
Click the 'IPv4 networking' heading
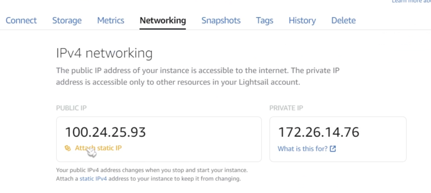pyautogui.click(x=104, y=53)
